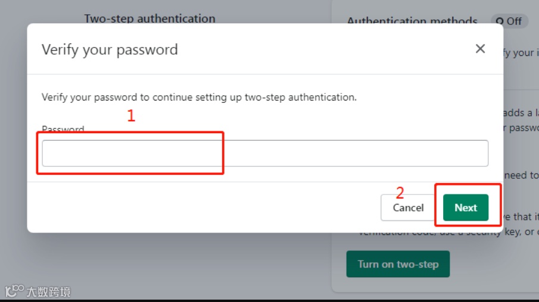This screenshot has height=302, width=539.
Task: Click the red annotation number 2
Action: [400, 193]
